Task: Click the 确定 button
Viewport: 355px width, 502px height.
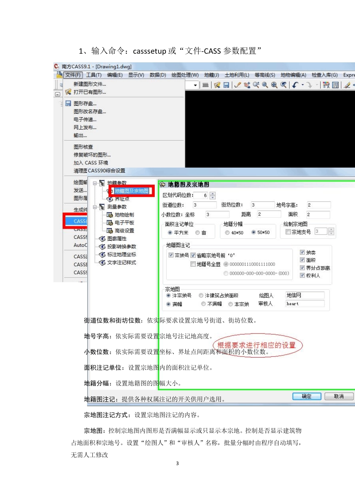Action: 307,396
